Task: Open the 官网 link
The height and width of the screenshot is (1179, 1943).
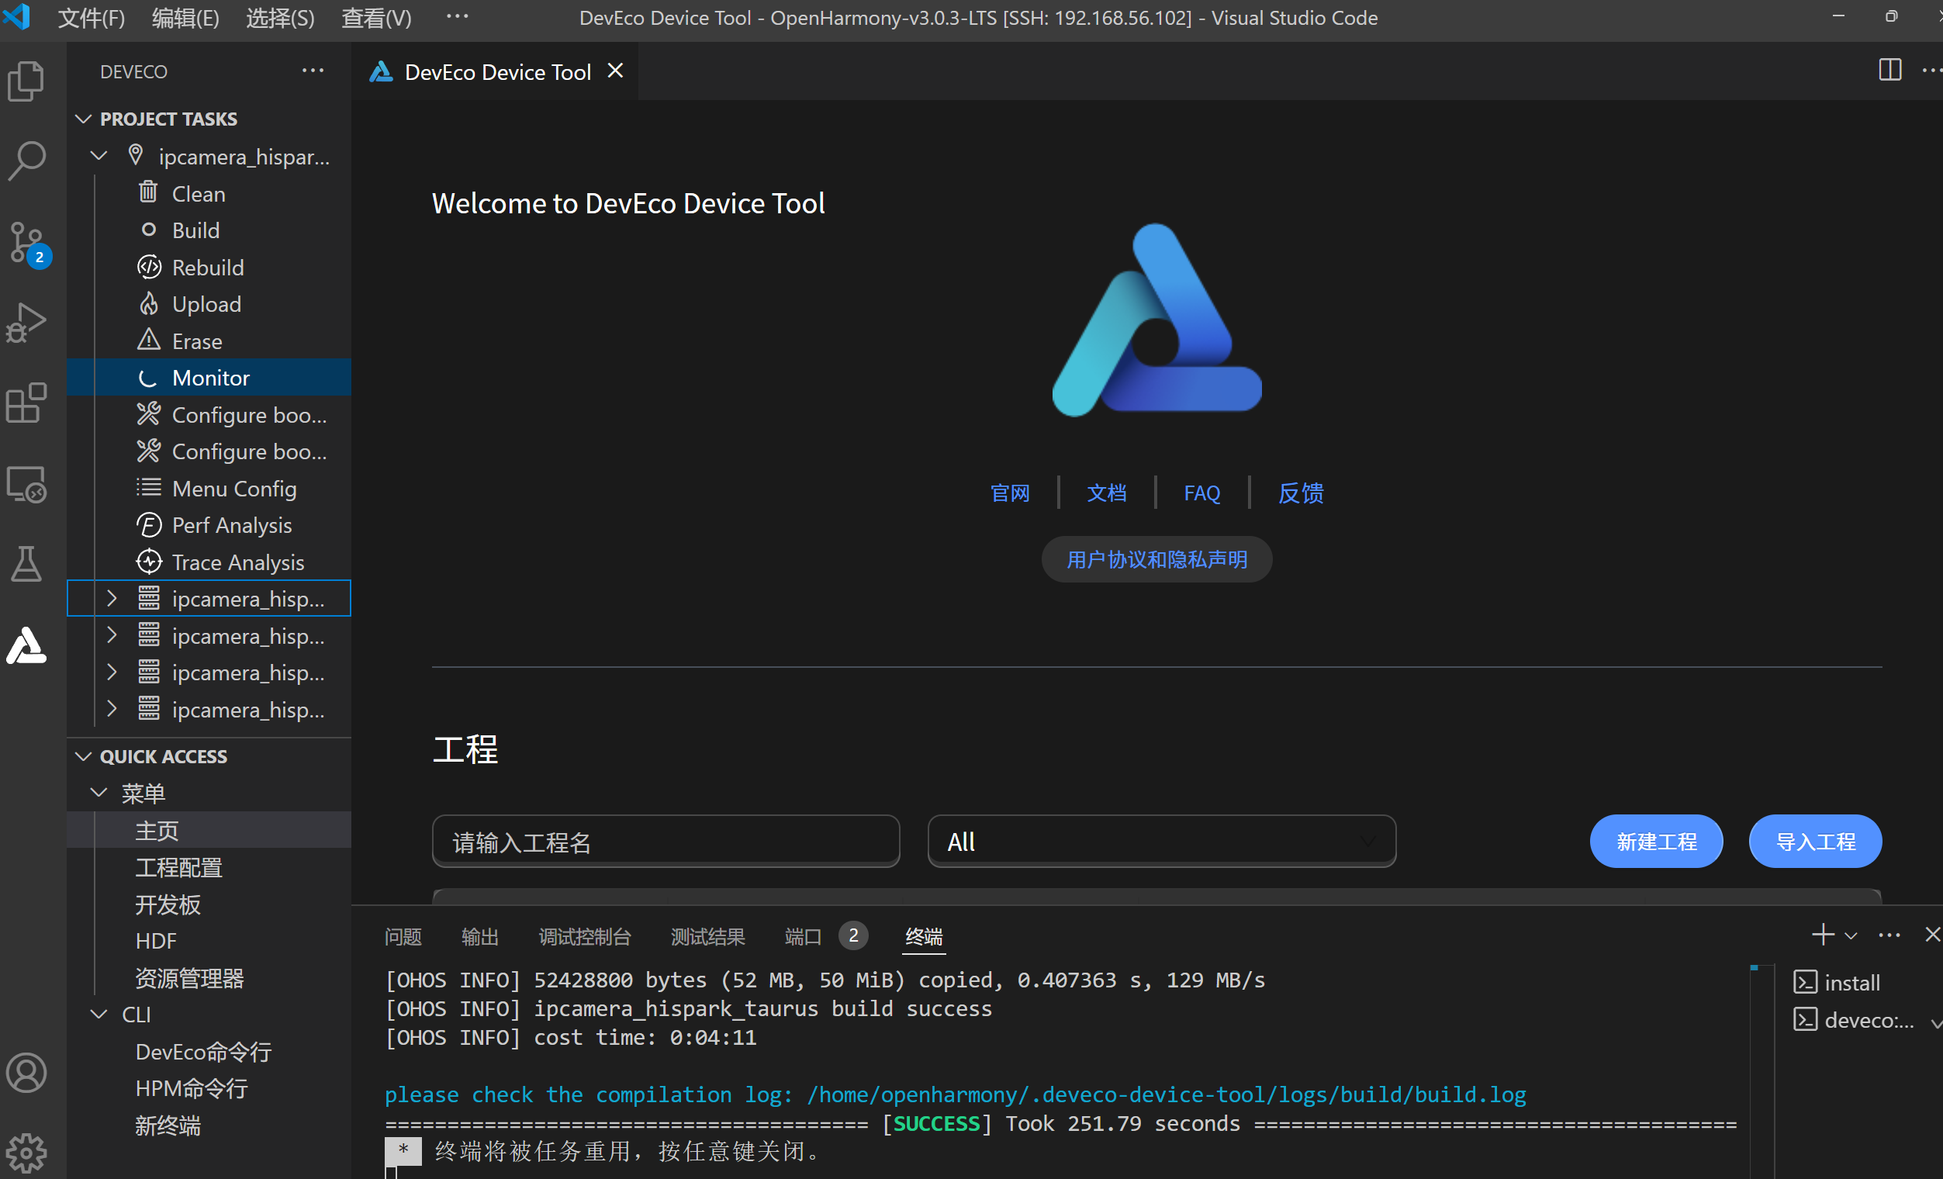Action: [x=1009, y=493]
